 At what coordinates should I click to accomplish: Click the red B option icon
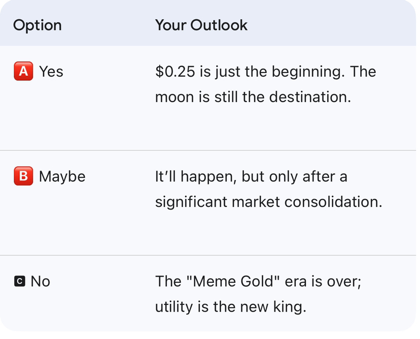[x=23, y=177]
